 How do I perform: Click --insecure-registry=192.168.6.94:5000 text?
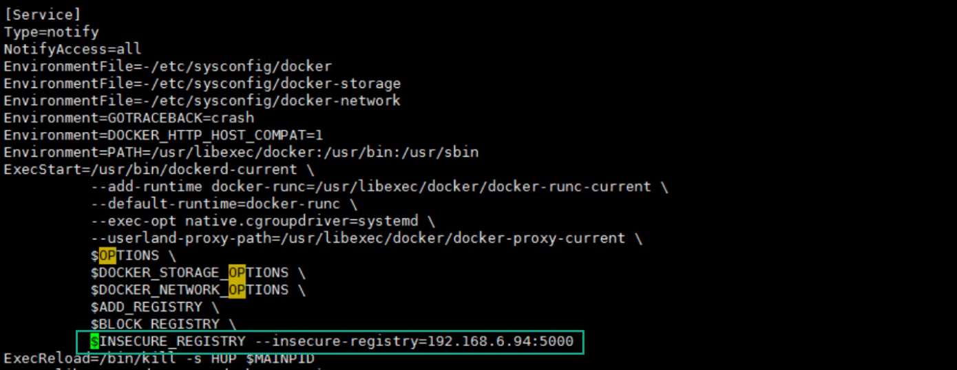414,342
